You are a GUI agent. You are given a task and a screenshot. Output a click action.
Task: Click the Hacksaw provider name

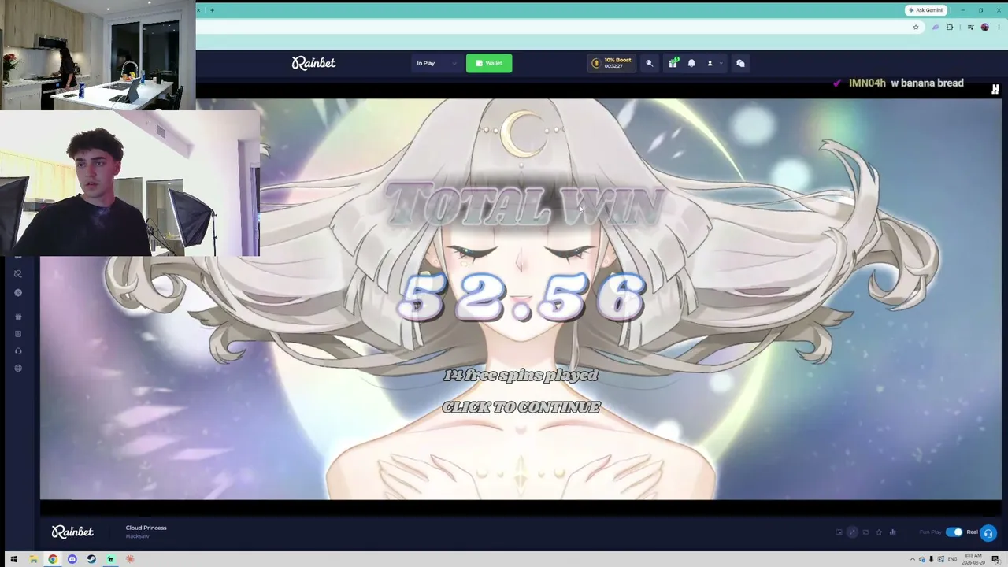[137, 536]
